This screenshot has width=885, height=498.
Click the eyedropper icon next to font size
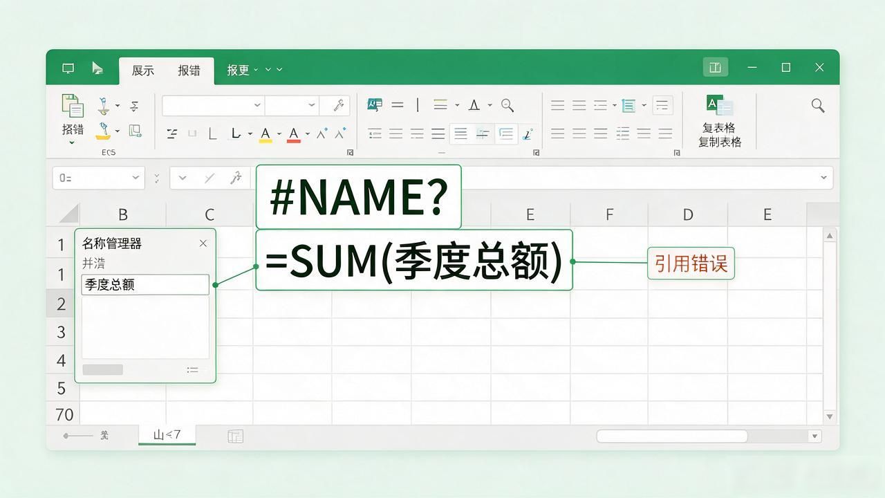(x=338, y=105)
